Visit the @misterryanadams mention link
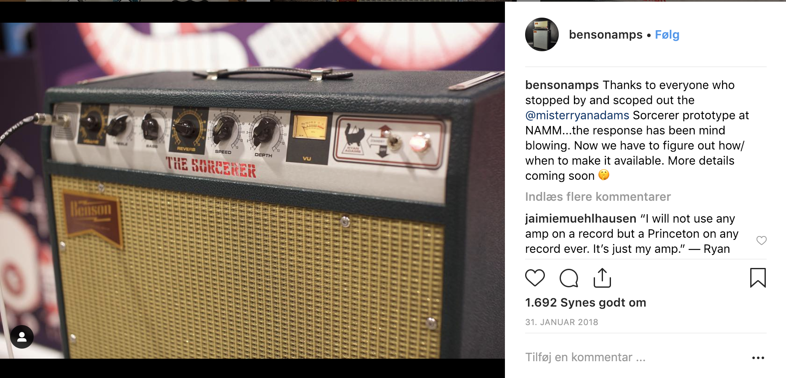Image resolution: width=786 pixels, height=378 pixels. click(x=577, y=115)
